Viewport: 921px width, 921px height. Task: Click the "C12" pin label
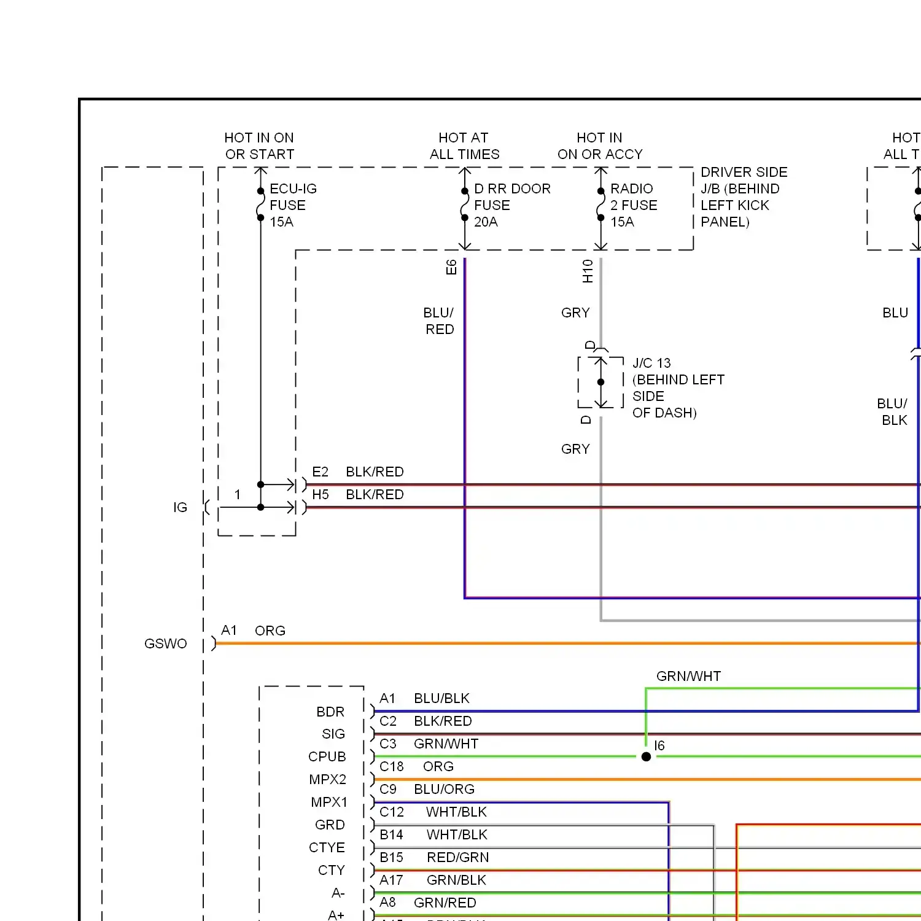point(392,812)
